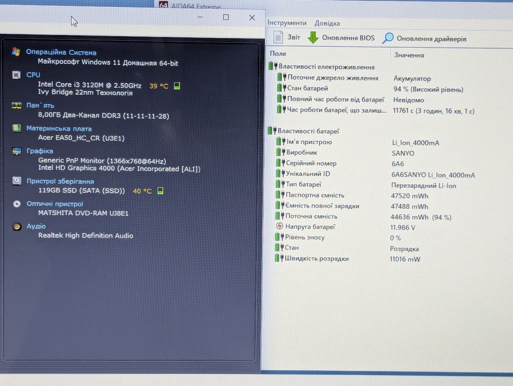
Task: Click the green CPU temperature indicator square
Action: tap(177, 86)
